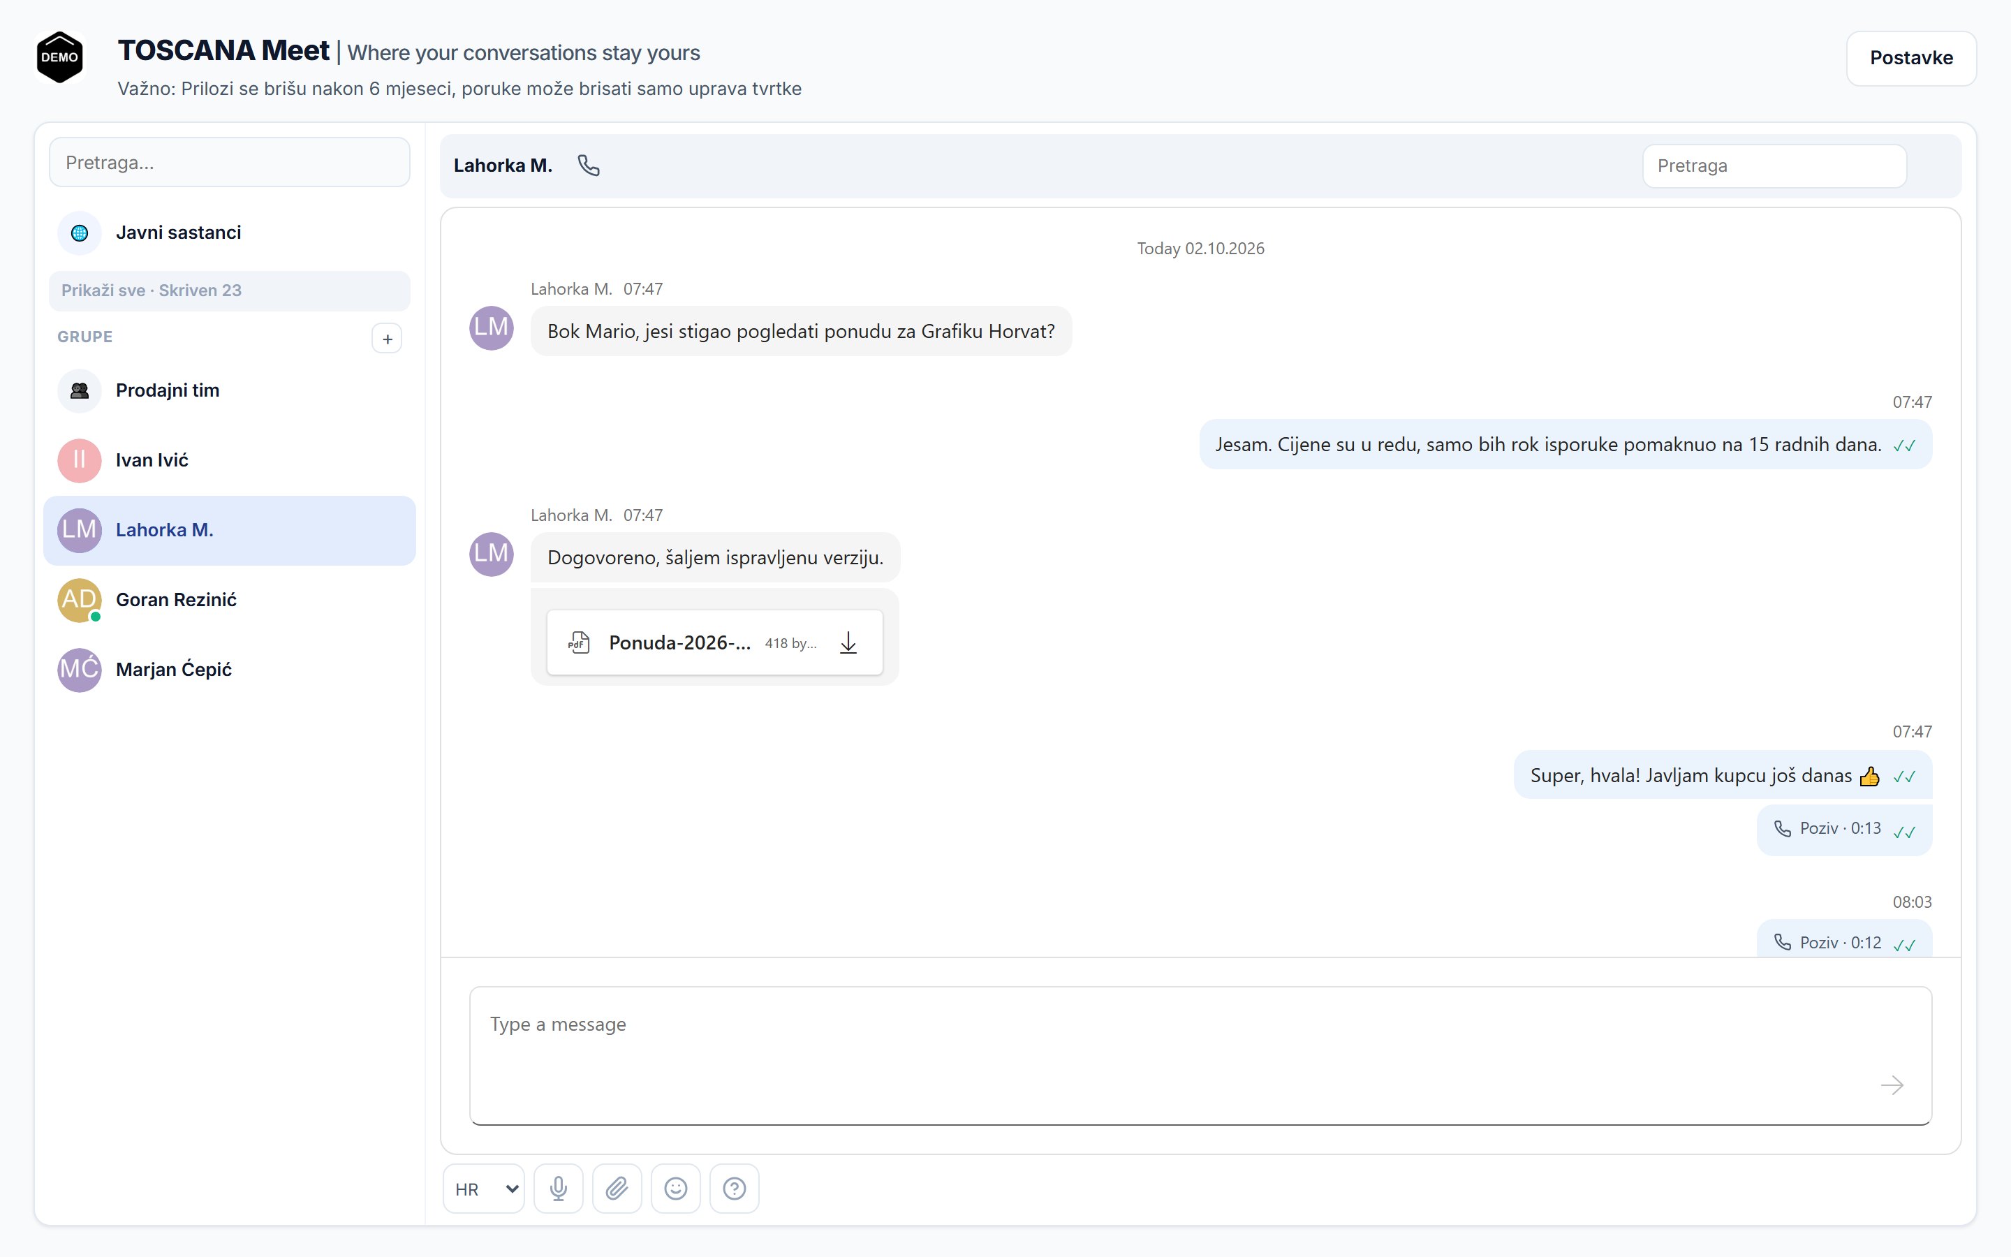Focus the chat header Pretraga search field
The image size is (2011, 1257).
click(x=1774, y=166)
